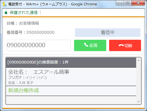Viewport: 147px width, 111px height.
Task: Focus the 09000000000 phone number input field
Action: point(38,45)
